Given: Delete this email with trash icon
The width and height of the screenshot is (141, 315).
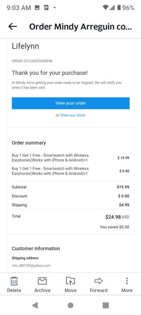Looking at the screenshot, I should coord(14,281).
